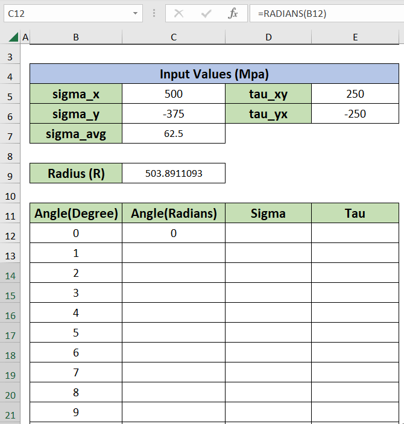Select row 9 header
The width and height of the screenshot is (404, 424).
[11, 174]
